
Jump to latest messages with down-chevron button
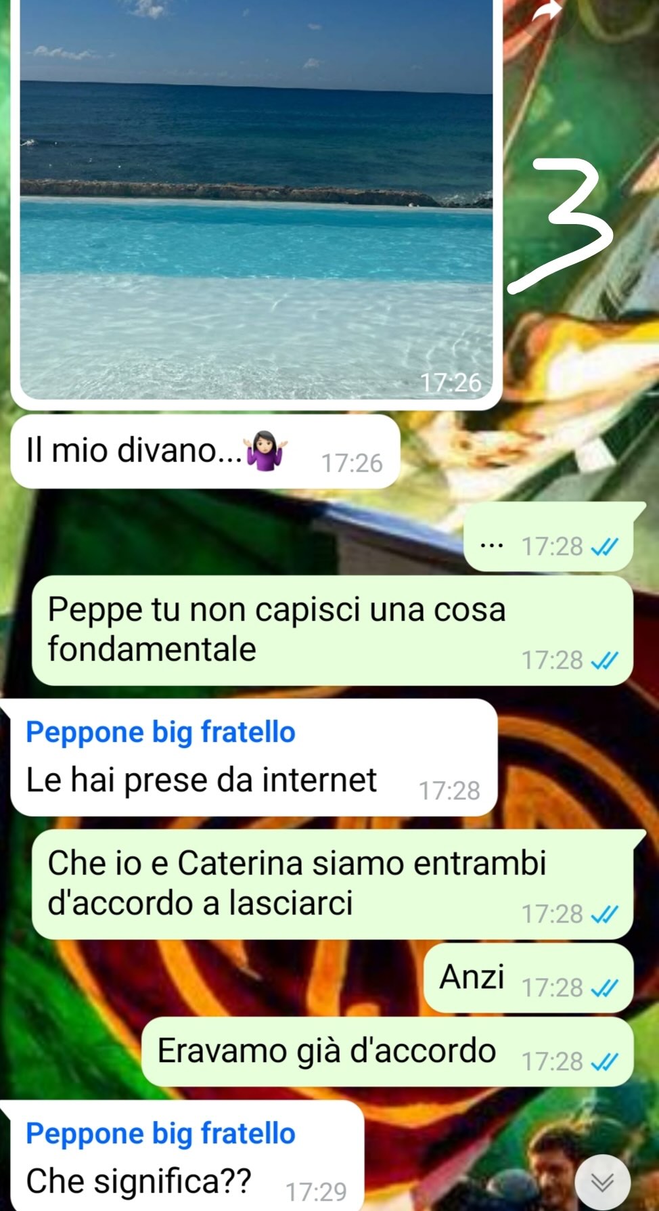602,1182
